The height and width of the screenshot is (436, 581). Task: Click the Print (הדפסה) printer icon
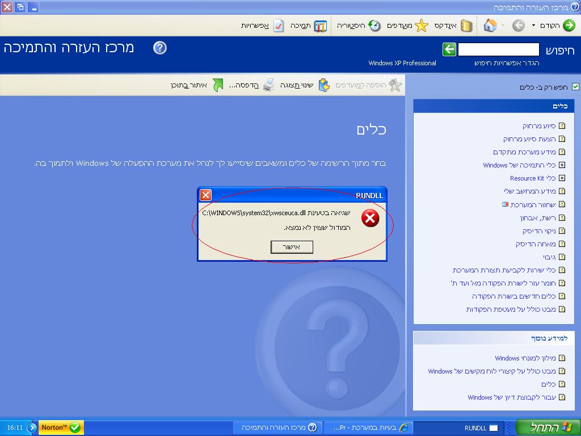pos(268,85)
